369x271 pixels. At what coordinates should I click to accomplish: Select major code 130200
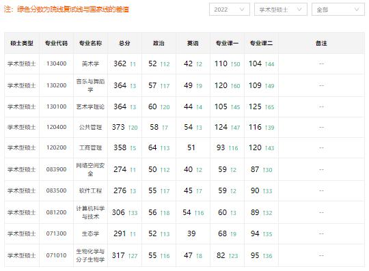pyautogui.click(x=57, y=85)
